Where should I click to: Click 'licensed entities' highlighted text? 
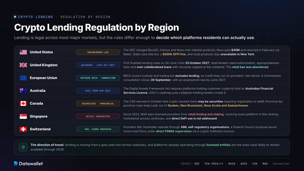tap(218, 145)
